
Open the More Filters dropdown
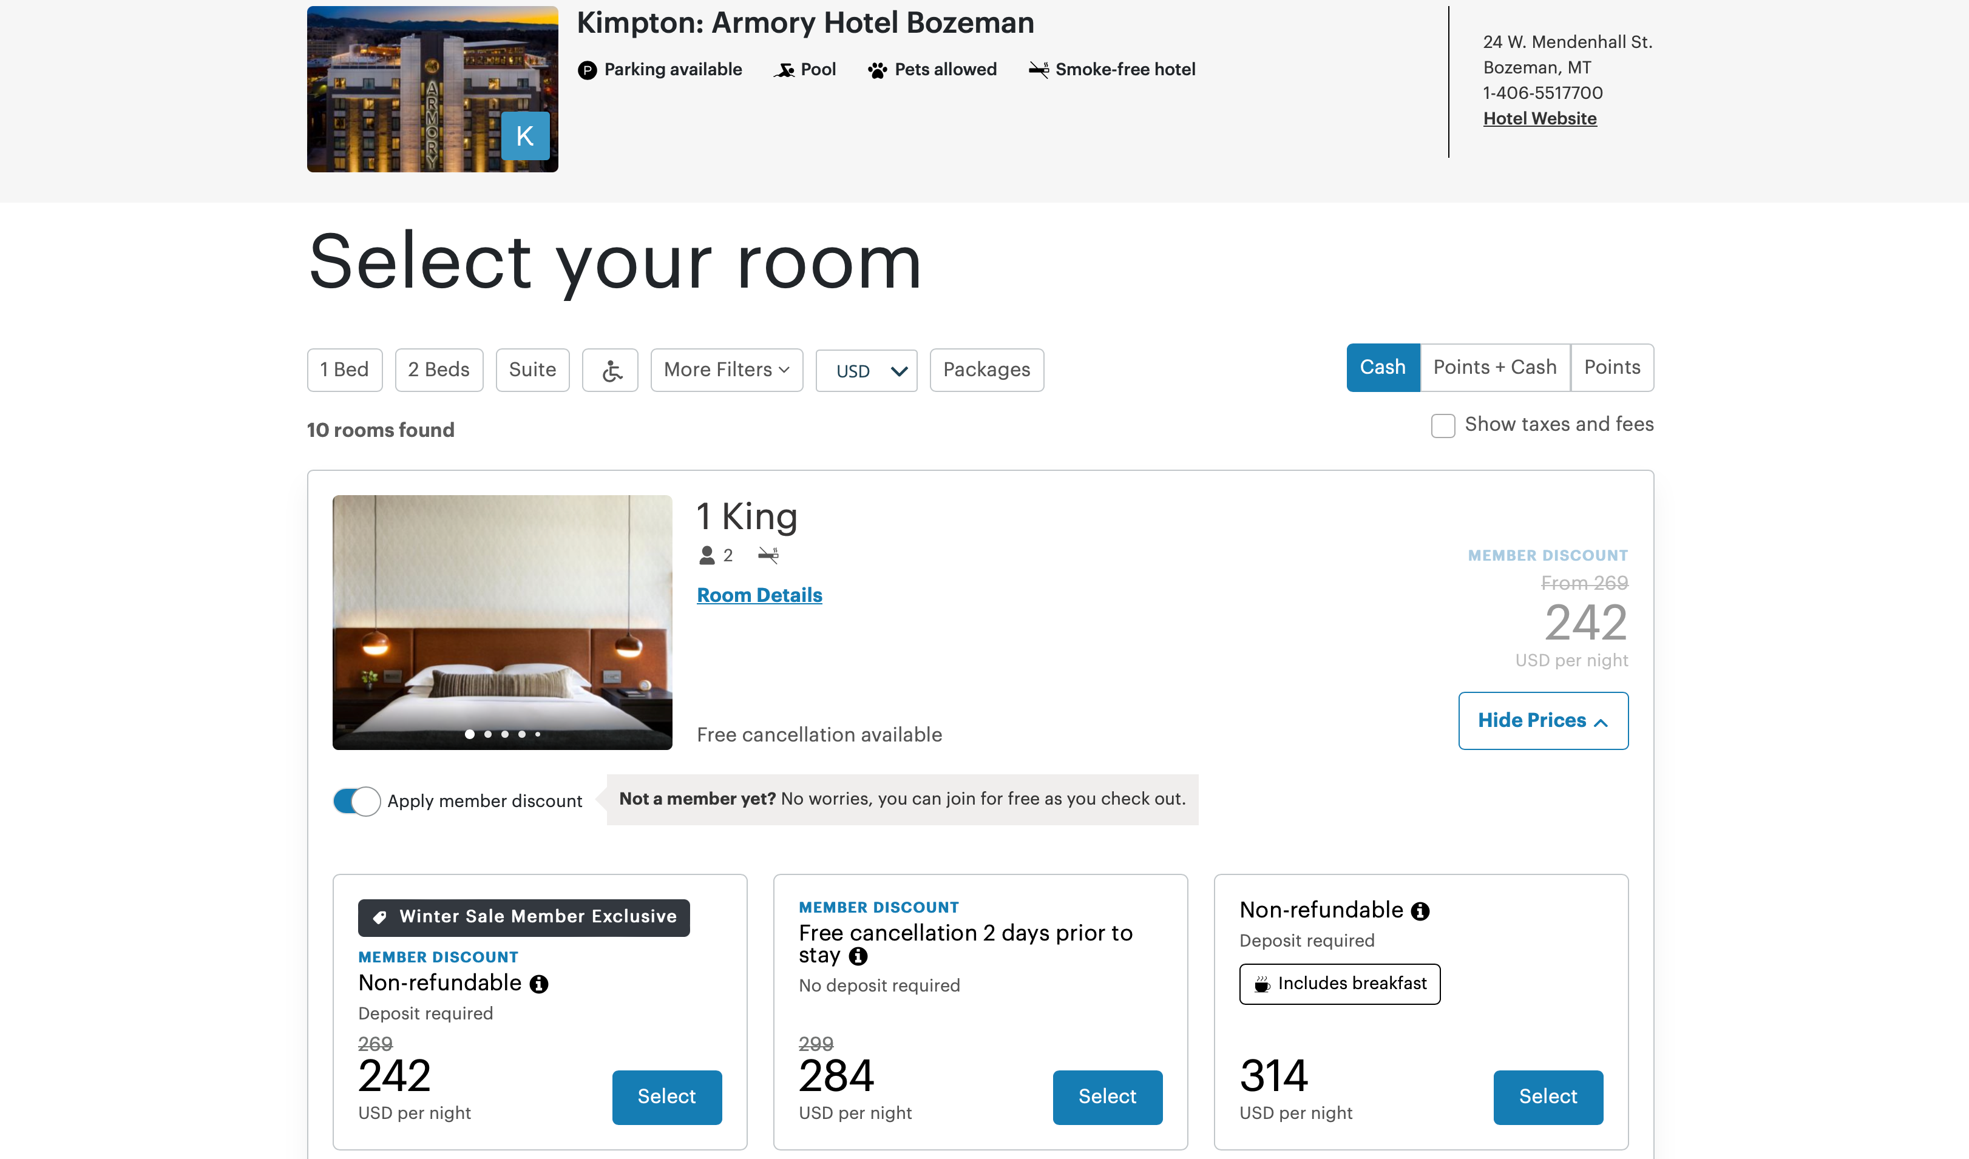tap(727, 370)
